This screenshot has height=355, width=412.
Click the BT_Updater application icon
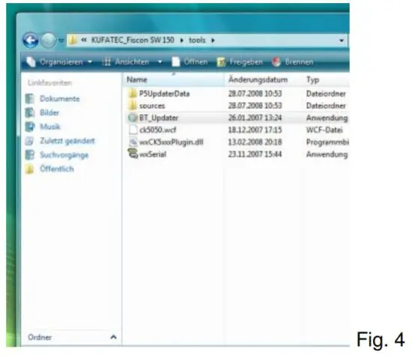[133, 118]
